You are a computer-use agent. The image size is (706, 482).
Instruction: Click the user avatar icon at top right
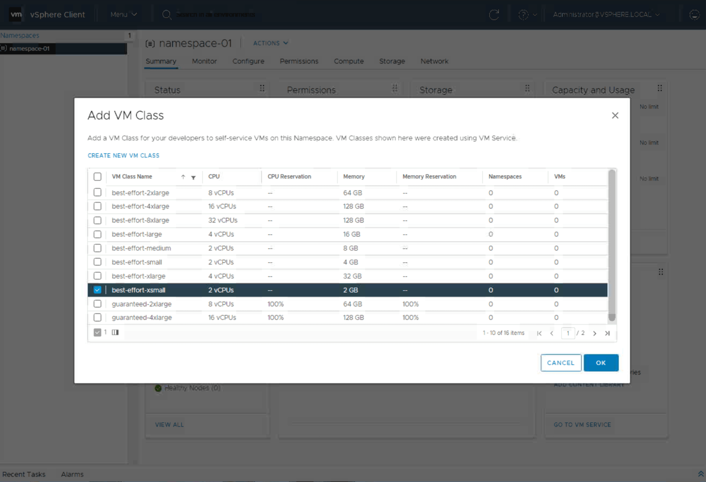(x=694, y=14)
